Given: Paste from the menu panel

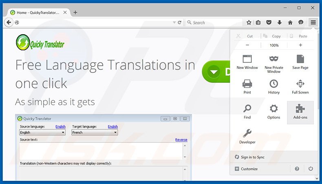Looking at the screenshot, I should coord(300,36).
